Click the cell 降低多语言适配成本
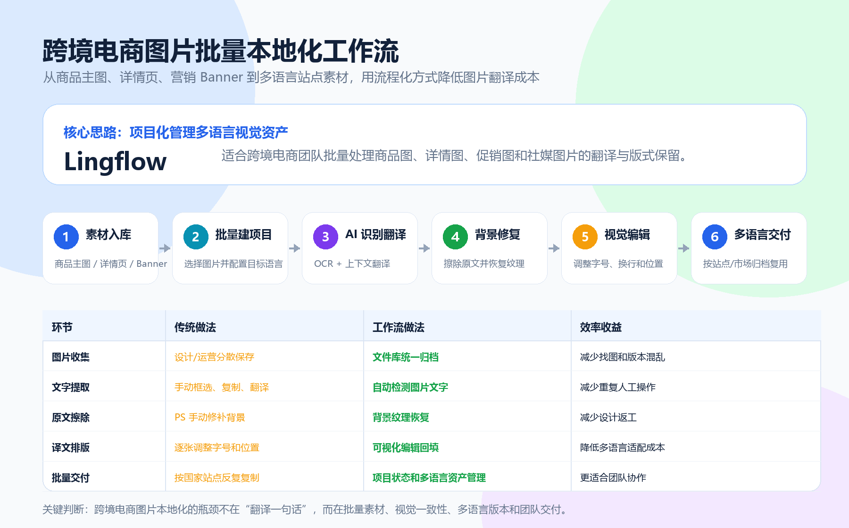This screenshot has width=849, height=528. [x=622, y=448]
